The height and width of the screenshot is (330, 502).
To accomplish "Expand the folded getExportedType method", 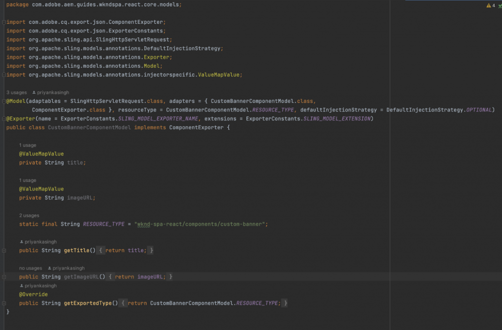I will [4, 303].
